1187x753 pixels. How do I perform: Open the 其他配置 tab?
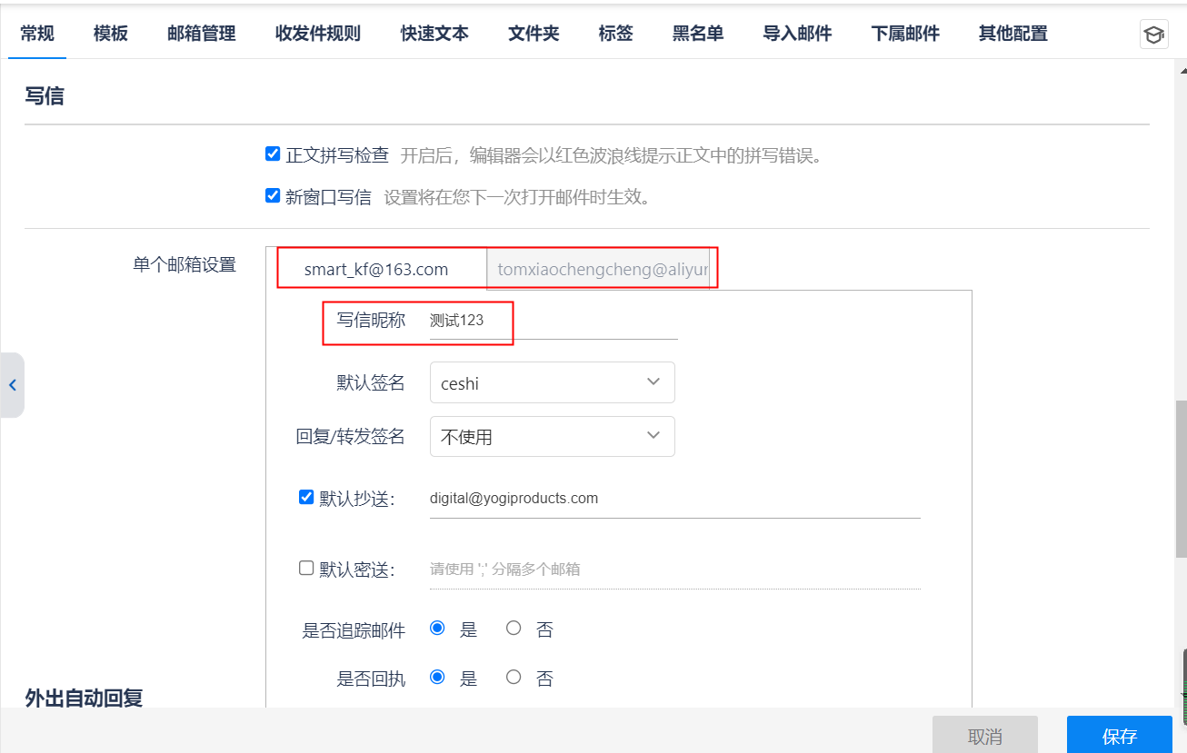click(1013, 34)
